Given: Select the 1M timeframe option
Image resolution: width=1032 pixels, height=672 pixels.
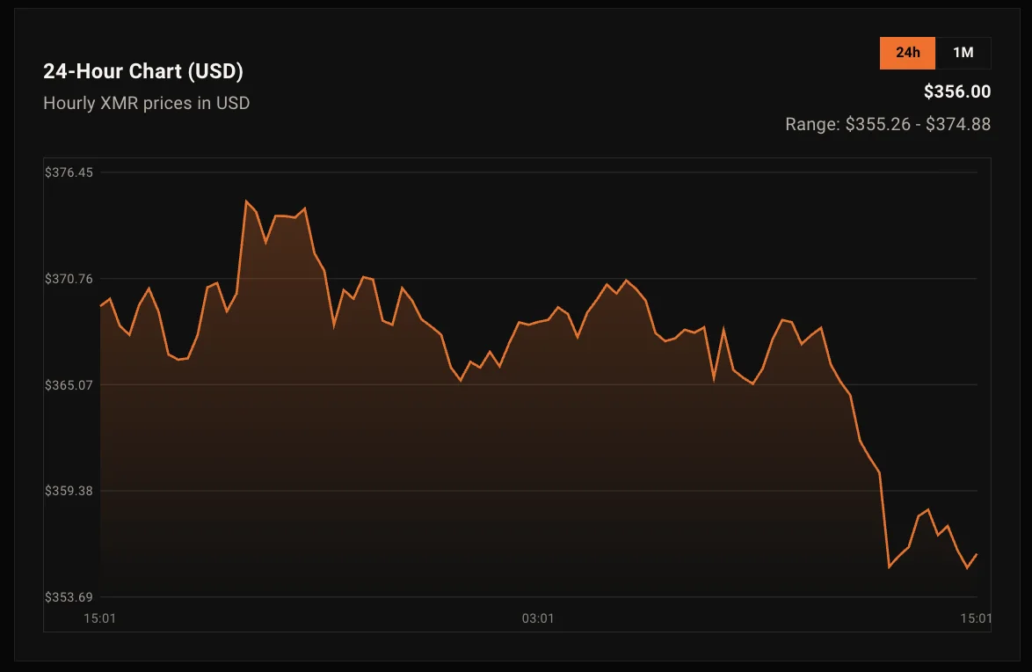Looking at the screenshot, I should pyautogui.click(x=963, y=53).
